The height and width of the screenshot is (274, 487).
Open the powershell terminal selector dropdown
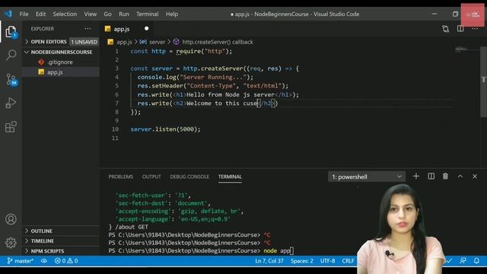tap(367, 177)
